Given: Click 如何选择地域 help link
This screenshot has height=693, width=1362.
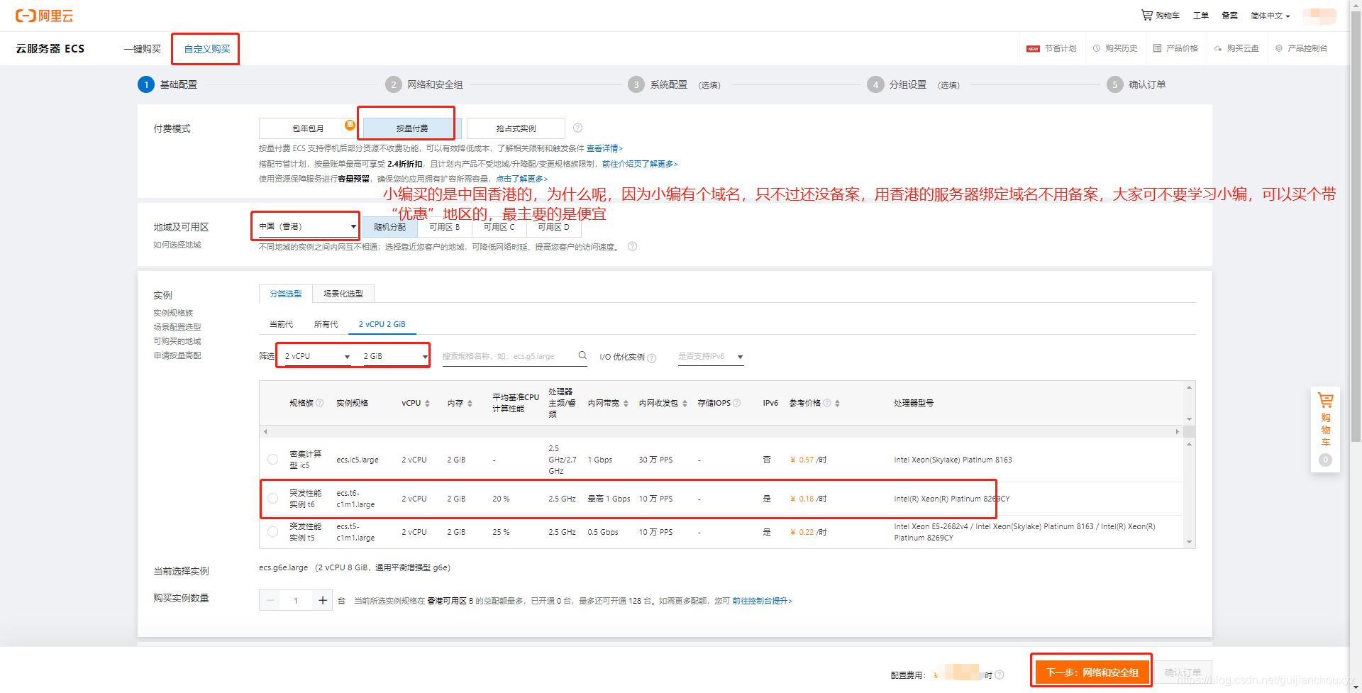Looking at the screenshot, I should (x=177, y=245).
